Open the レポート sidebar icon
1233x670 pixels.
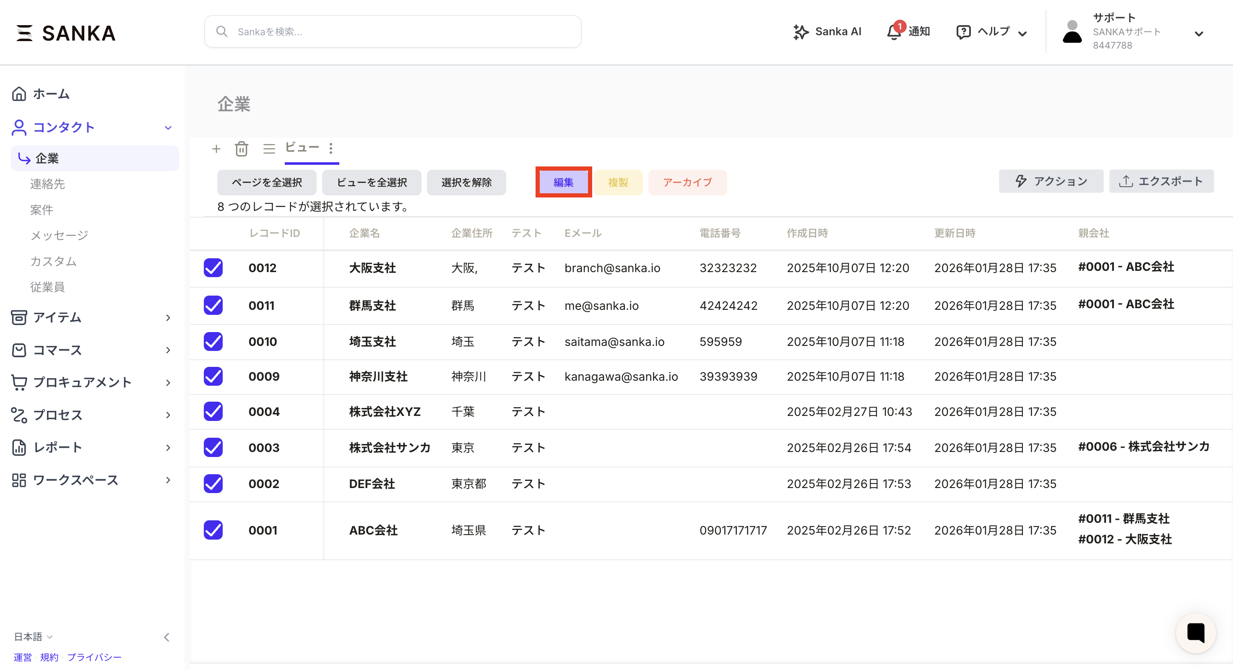(x=19, y=447)
